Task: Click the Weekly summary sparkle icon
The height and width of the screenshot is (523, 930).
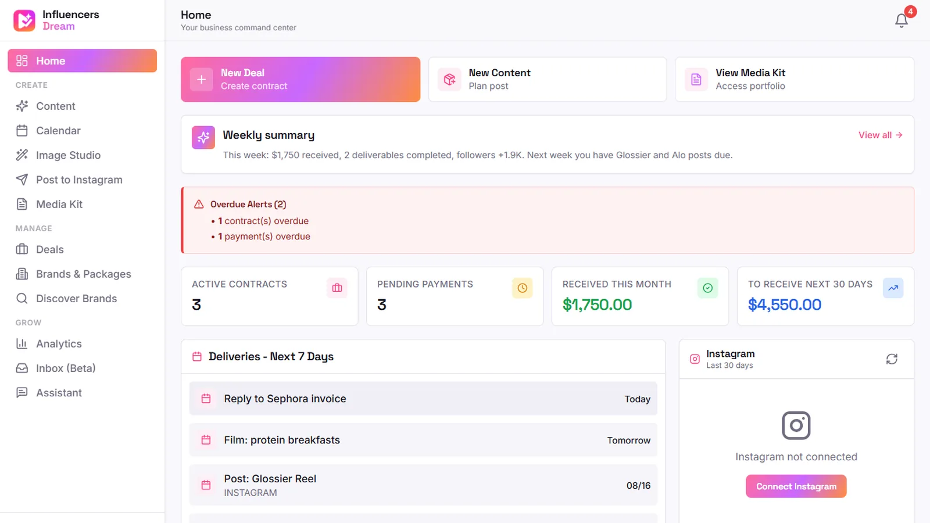Action: 203,138
